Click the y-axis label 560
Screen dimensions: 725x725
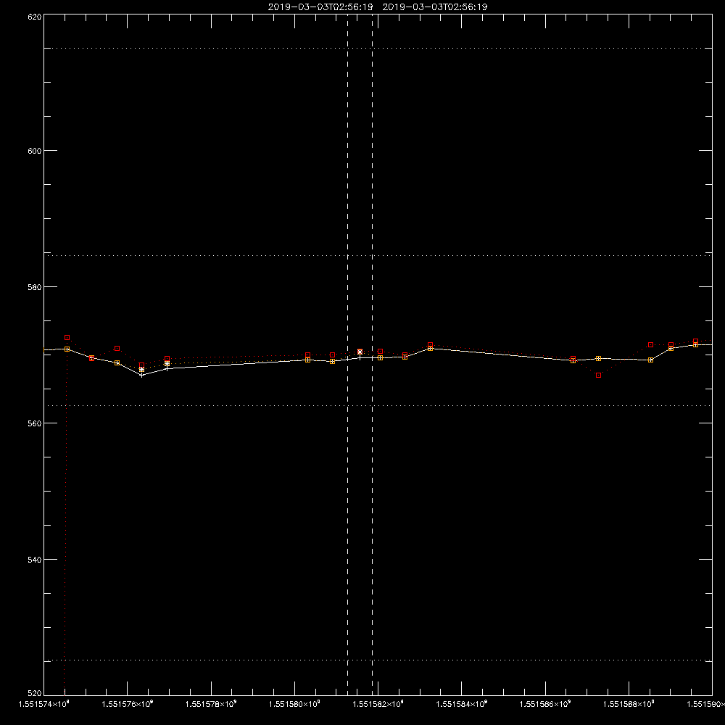(35, 423)
